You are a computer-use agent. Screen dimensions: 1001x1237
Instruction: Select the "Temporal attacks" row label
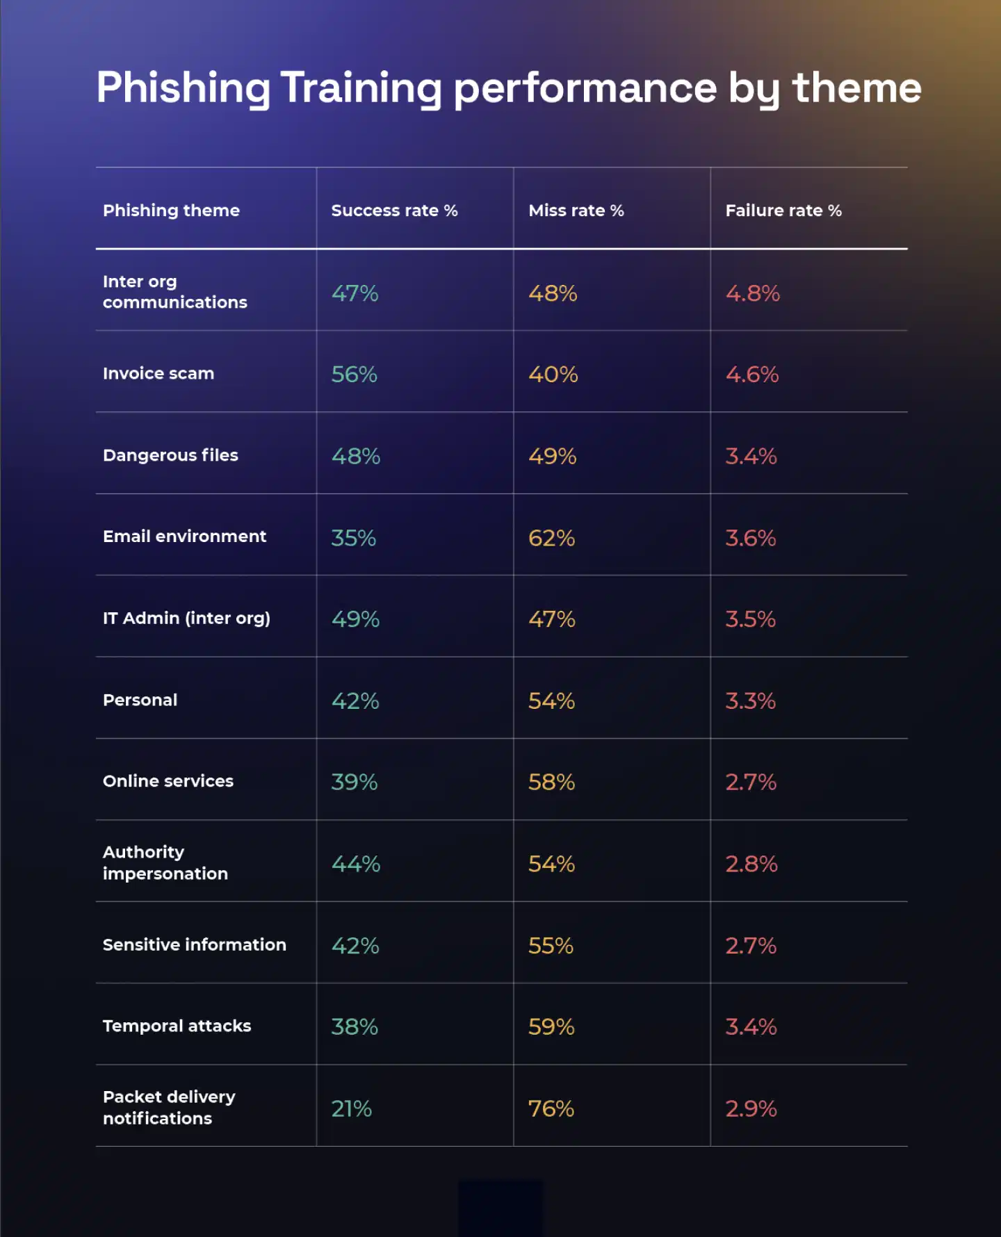pos(177,1026)
